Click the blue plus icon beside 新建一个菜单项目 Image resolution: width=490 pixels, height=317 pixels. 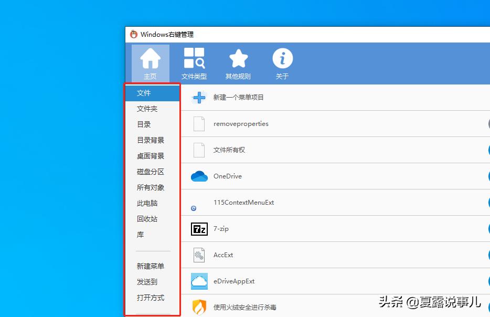tap(199, 97)
